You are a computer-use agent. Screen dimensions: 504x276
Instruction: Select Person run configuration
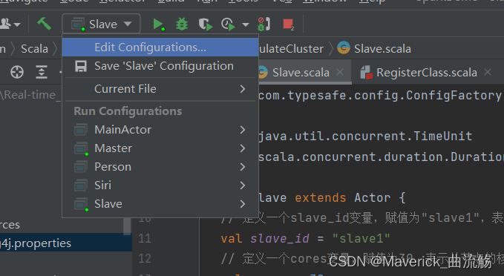(160, 167)
